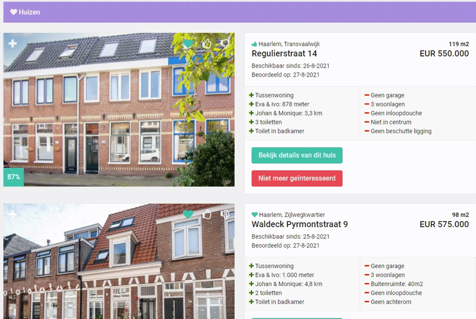Open the Regulierstraat 14 title link

284,54
